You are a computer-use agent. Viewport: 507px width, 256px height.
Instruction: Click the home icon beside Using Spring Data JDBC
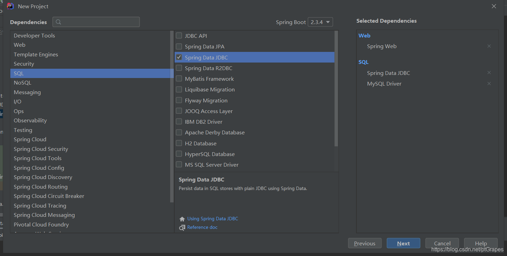point(182,219)
